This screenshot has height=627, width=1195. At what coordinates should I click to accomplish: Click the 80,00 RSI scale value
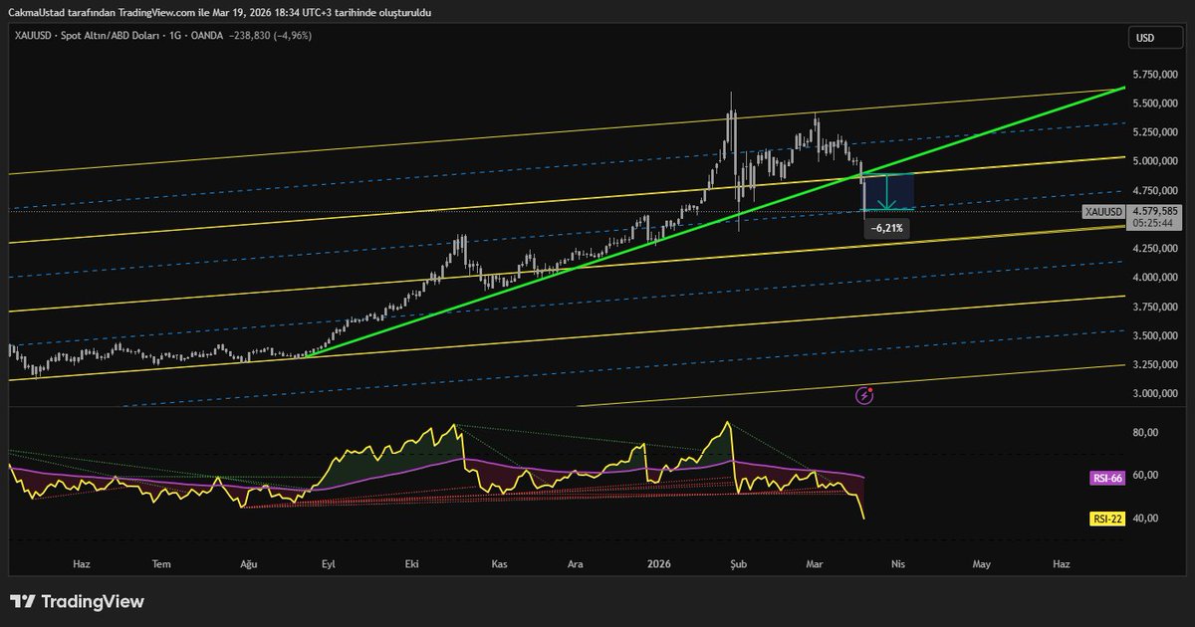pyautogui.click(x=1144, y=433)
